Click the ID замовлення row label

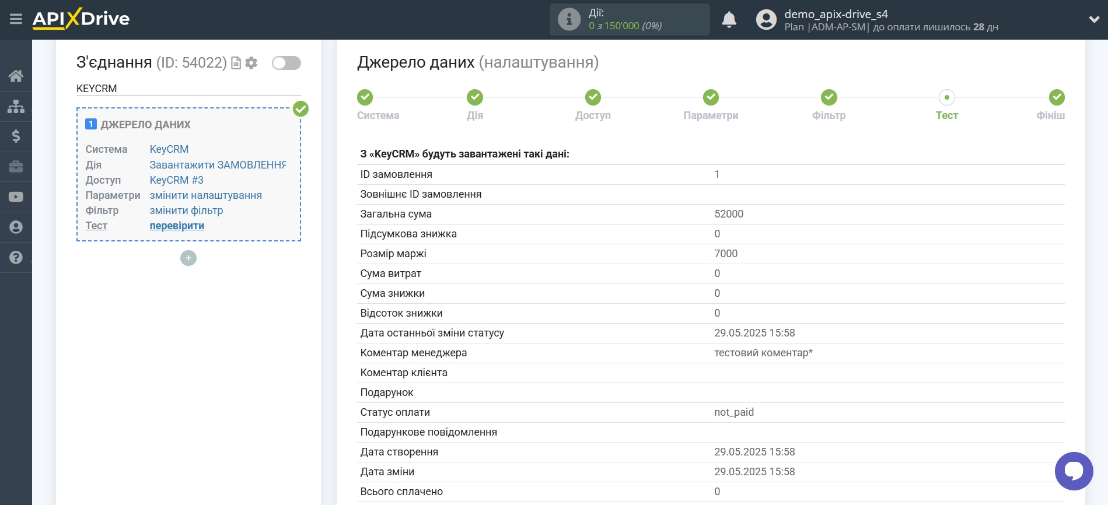tap(396, 174)
